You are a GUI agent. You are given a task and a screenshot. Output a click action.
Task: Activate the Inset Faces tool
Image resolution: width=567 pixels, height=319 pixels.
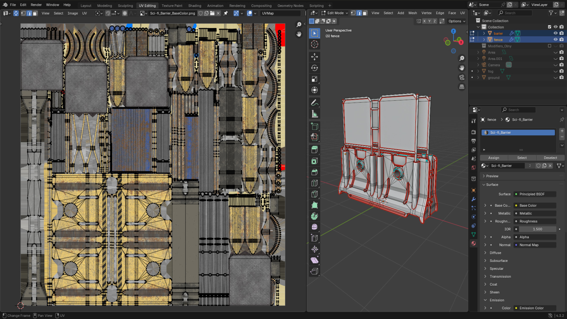tap(315, 161)
